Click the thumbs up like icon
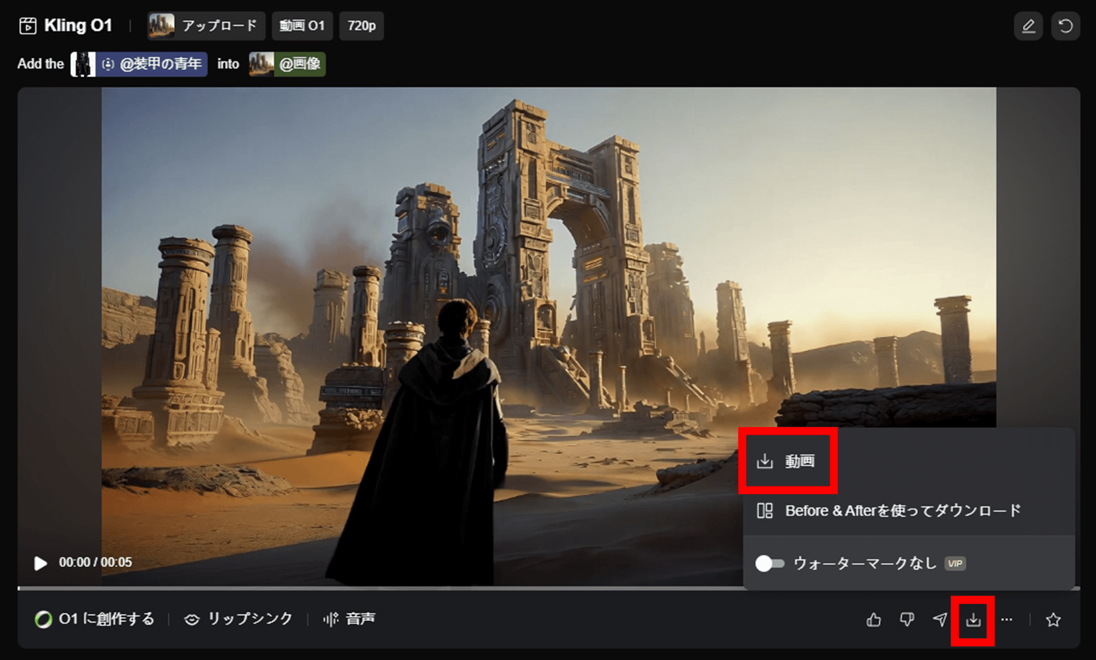Screen dimensions: 1096x660 (x=873, y=620)
